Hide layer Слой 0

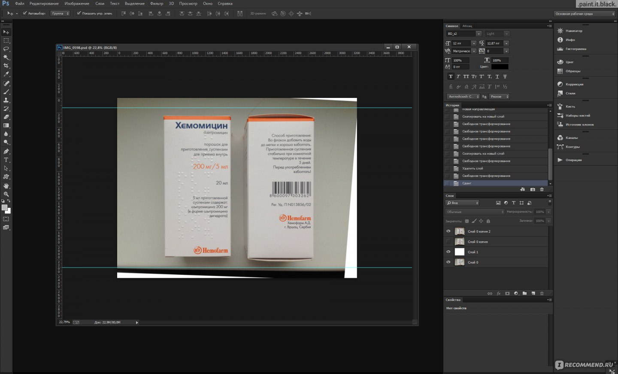coord(448,262)
